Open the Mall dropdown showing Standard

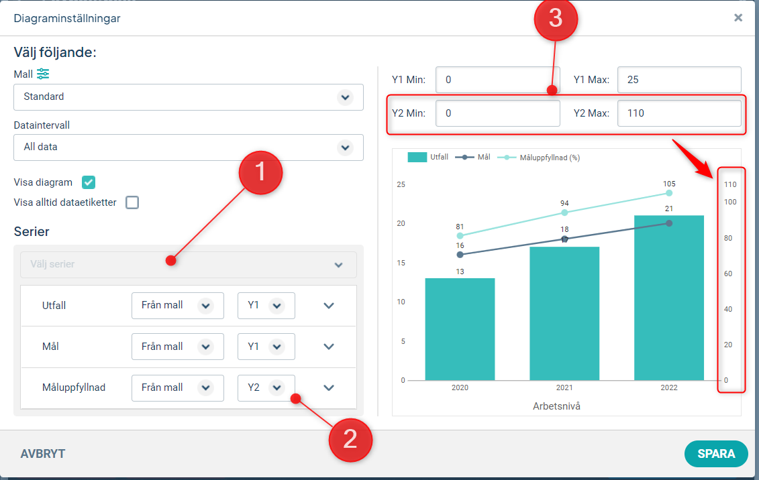(189, 97)
